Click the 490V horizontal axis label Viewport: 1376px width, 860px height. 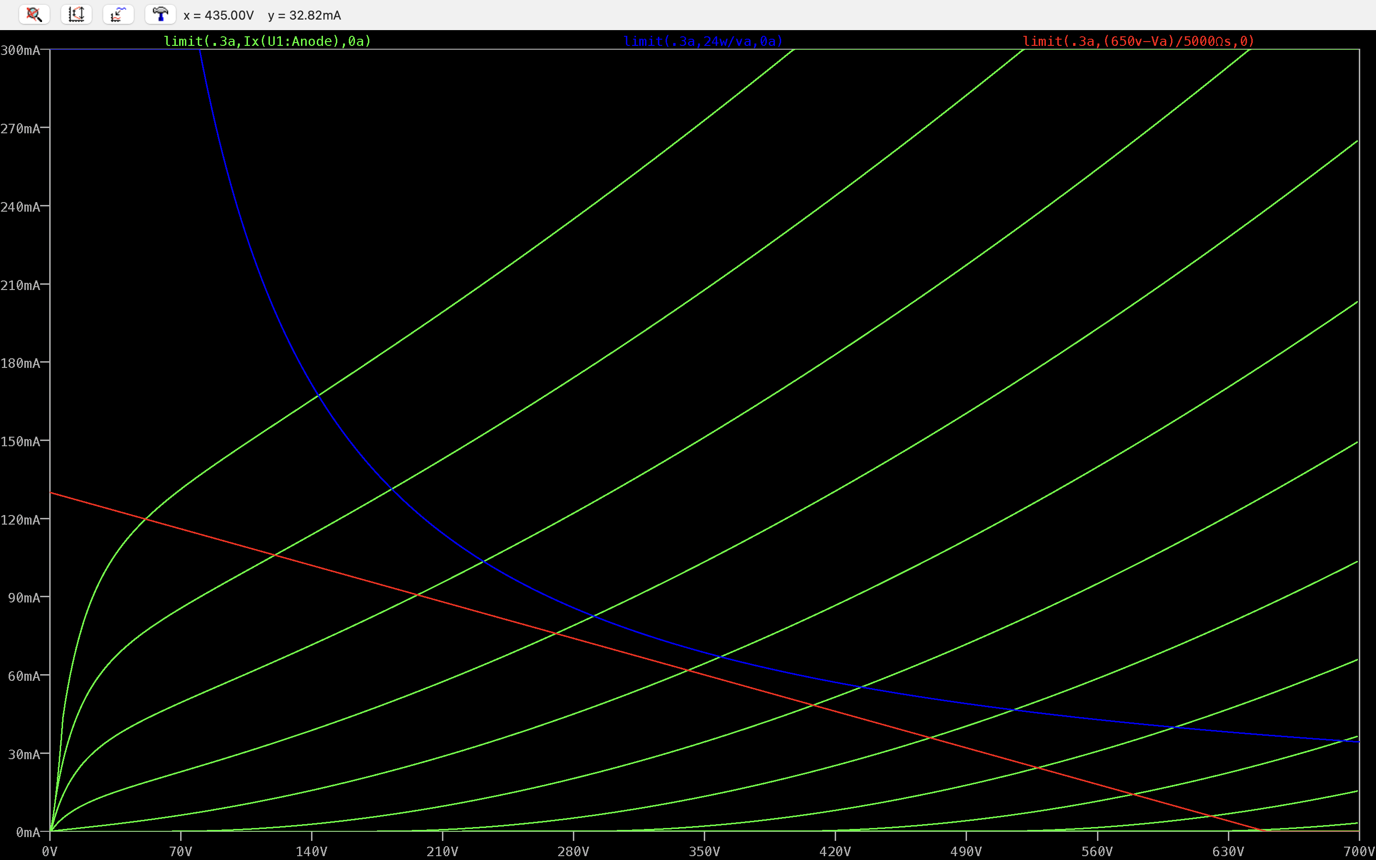(966, 851)
